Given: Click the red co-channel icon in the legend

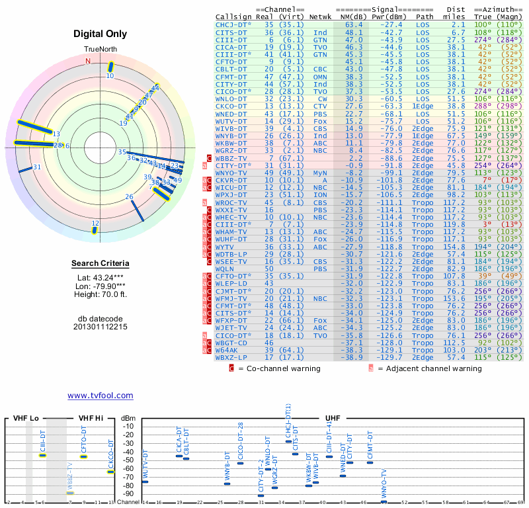Looking at the screenshot, I should [231, 368].
